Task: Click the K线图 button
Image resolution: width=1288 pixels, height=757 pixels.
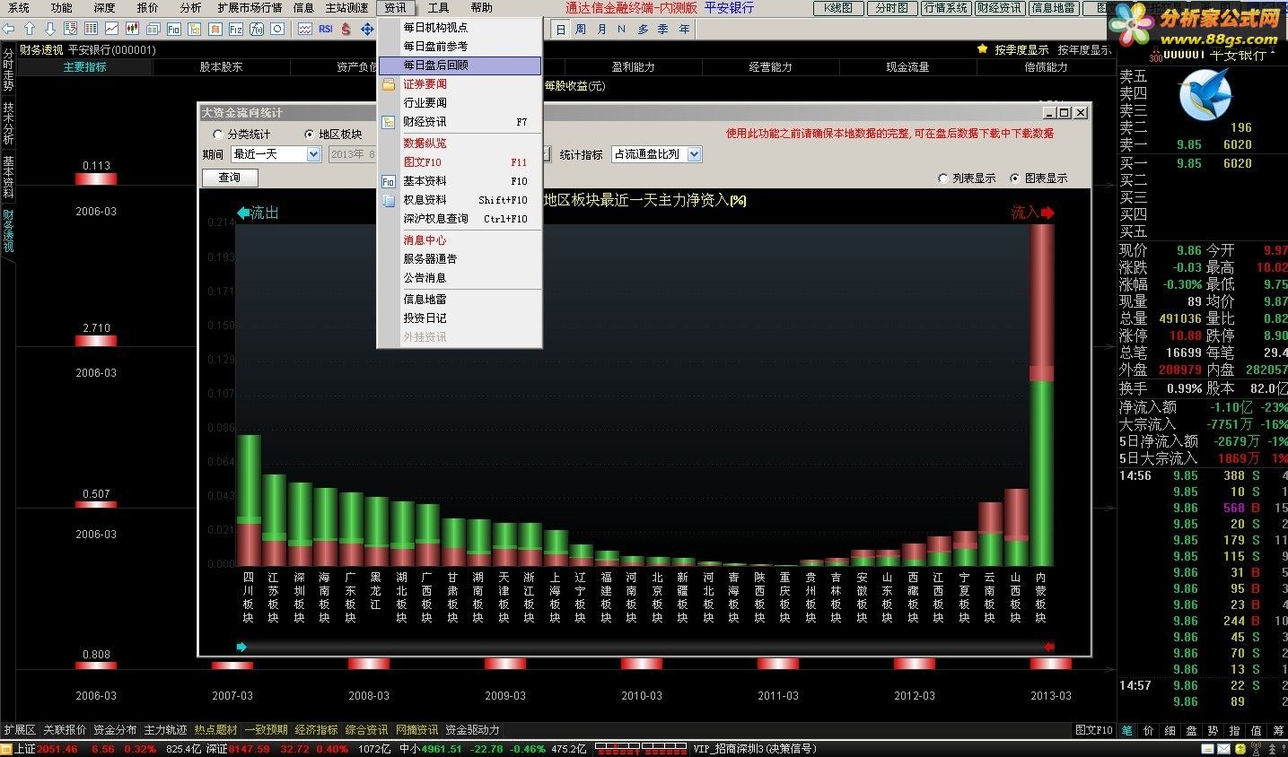Action: click(x=838, y=8)
